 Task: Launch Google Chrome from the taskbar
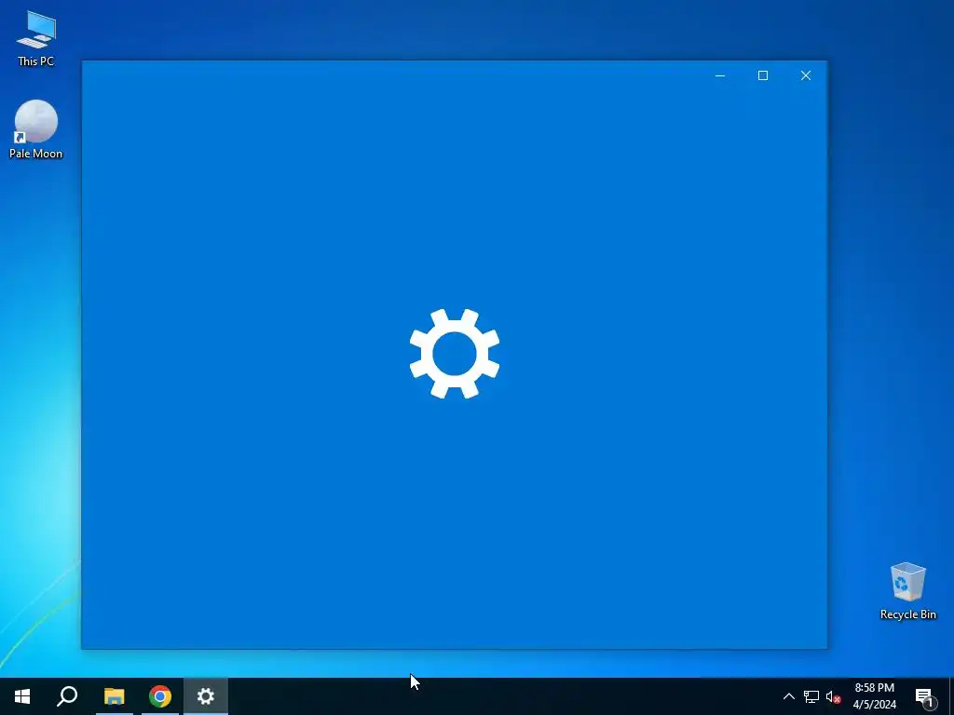pyautogui.click(x=160, y=696)
